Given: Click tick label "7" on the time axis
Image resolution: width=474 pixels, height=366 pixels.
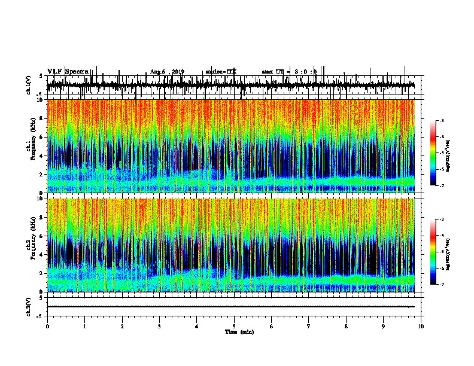Looking at the screenshot, I should tap(309, 327).
